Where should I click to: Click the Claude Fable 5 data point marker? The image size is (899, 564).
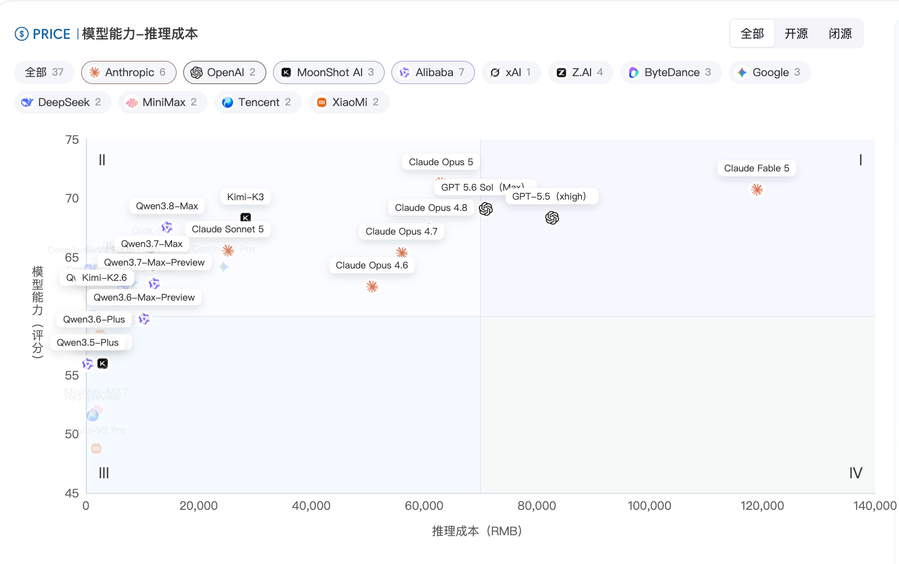[757, 190]
